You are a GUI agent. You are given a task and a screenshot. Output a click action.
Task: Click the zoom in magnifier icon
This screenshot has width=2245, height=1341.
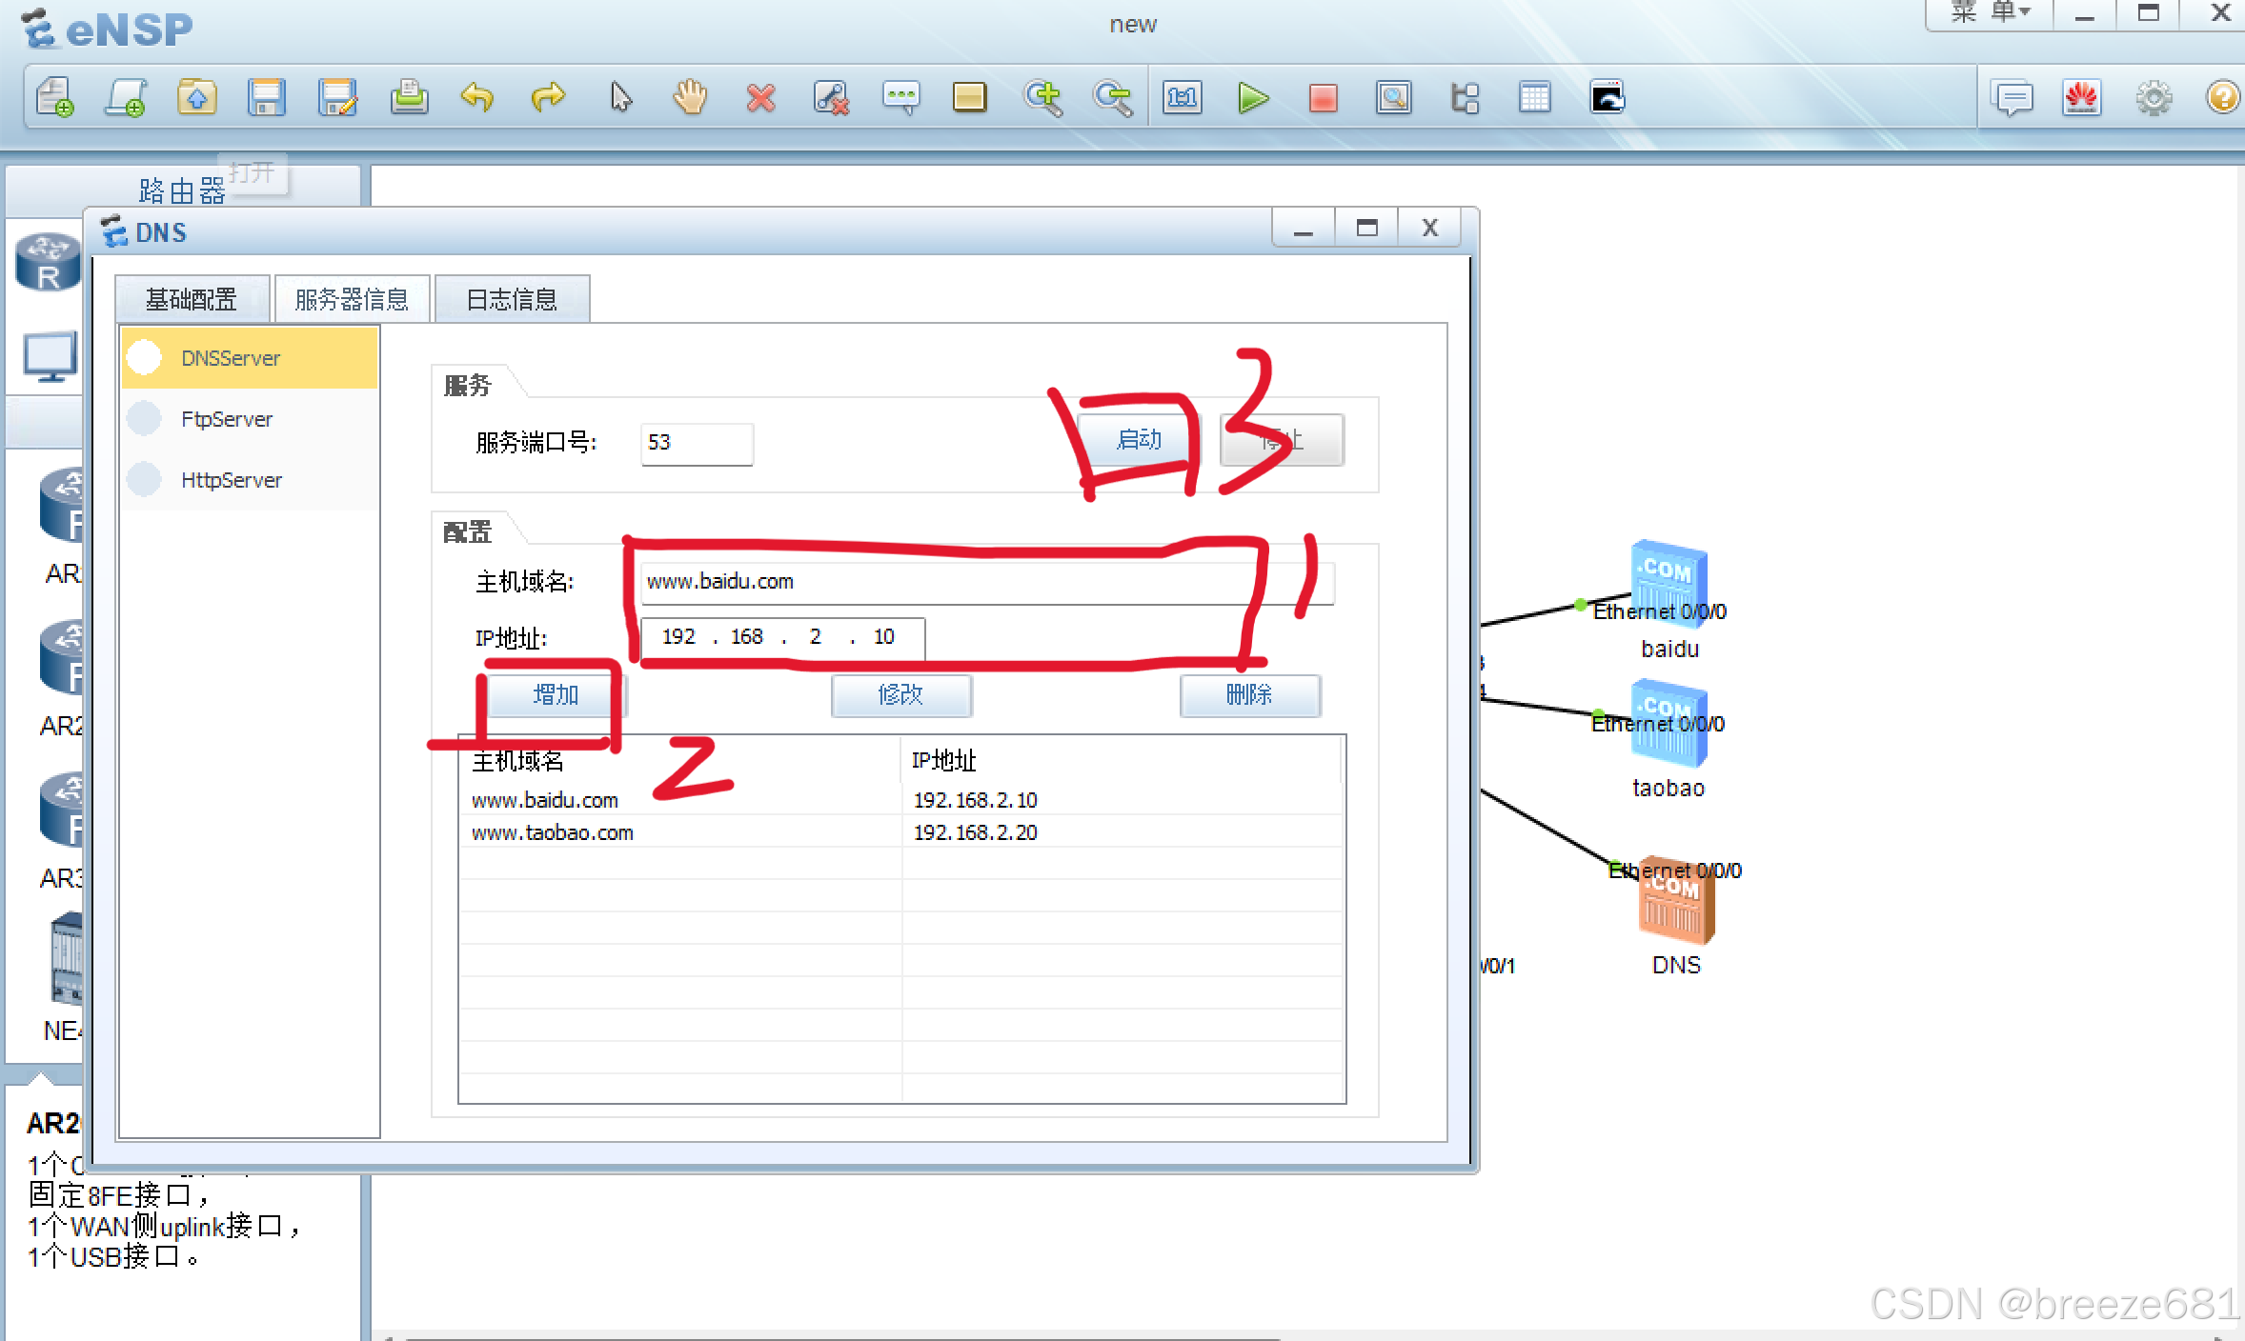tap(1042, 98)
